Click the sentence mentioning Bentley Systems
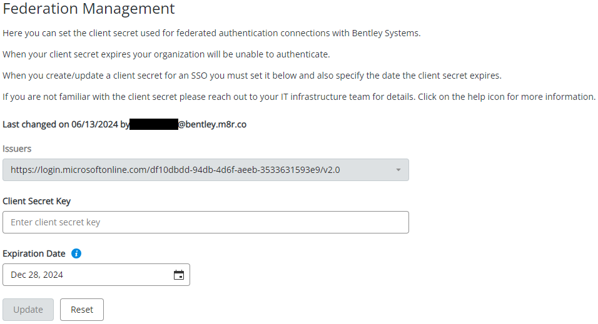 coord(211,33)
